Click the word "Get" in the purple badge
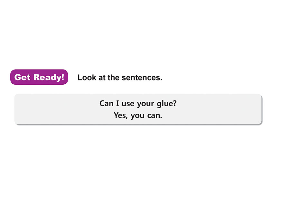The width and height of the screenshot is (281, 197). (x=22, y=77)
